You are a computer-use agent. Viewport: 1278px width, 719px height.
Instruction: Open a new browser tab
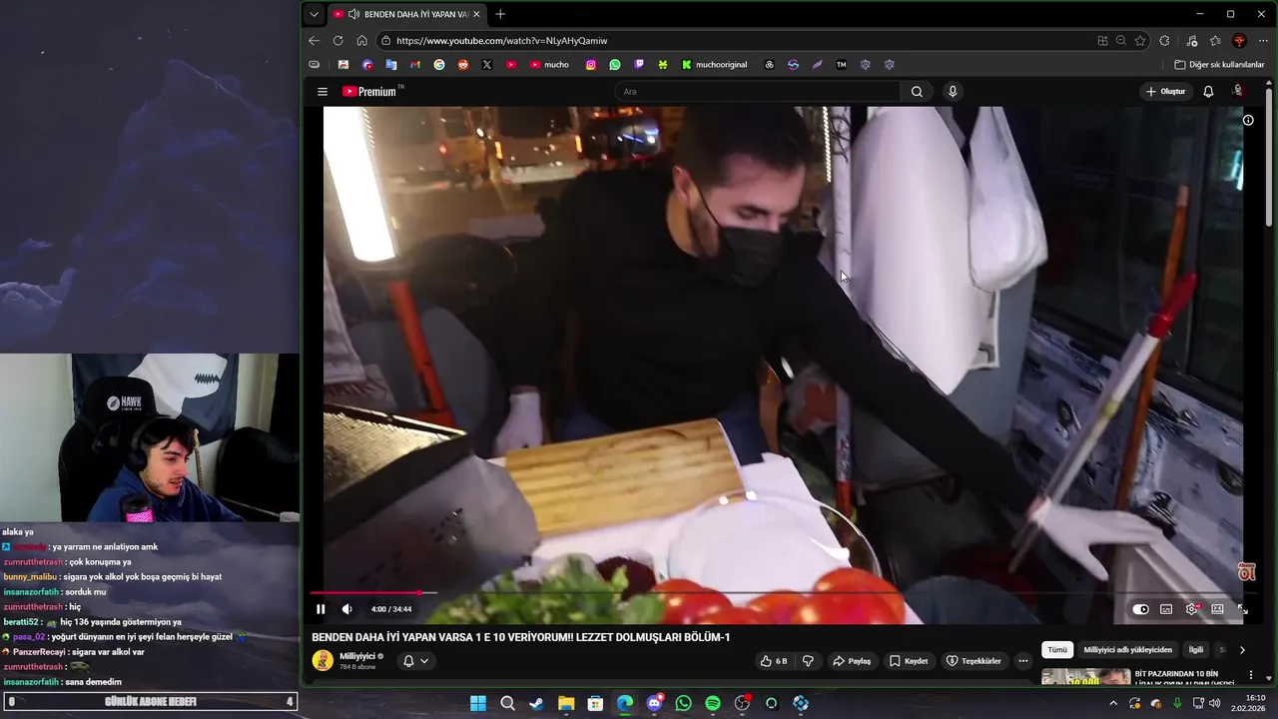500,14
